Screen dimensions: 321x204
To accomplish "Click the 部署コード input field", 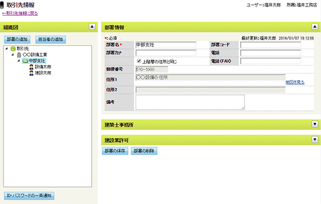I will 271,45.
